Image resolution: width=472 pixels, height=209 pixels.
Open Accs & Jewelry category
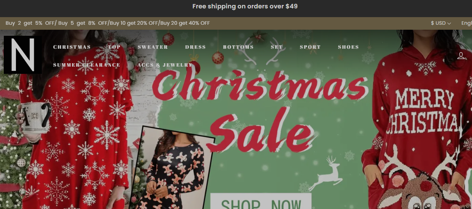(165, 65)
